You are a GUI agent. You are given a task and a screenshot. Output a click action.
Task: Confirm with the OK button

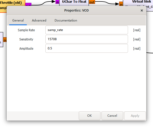[90, 116]
